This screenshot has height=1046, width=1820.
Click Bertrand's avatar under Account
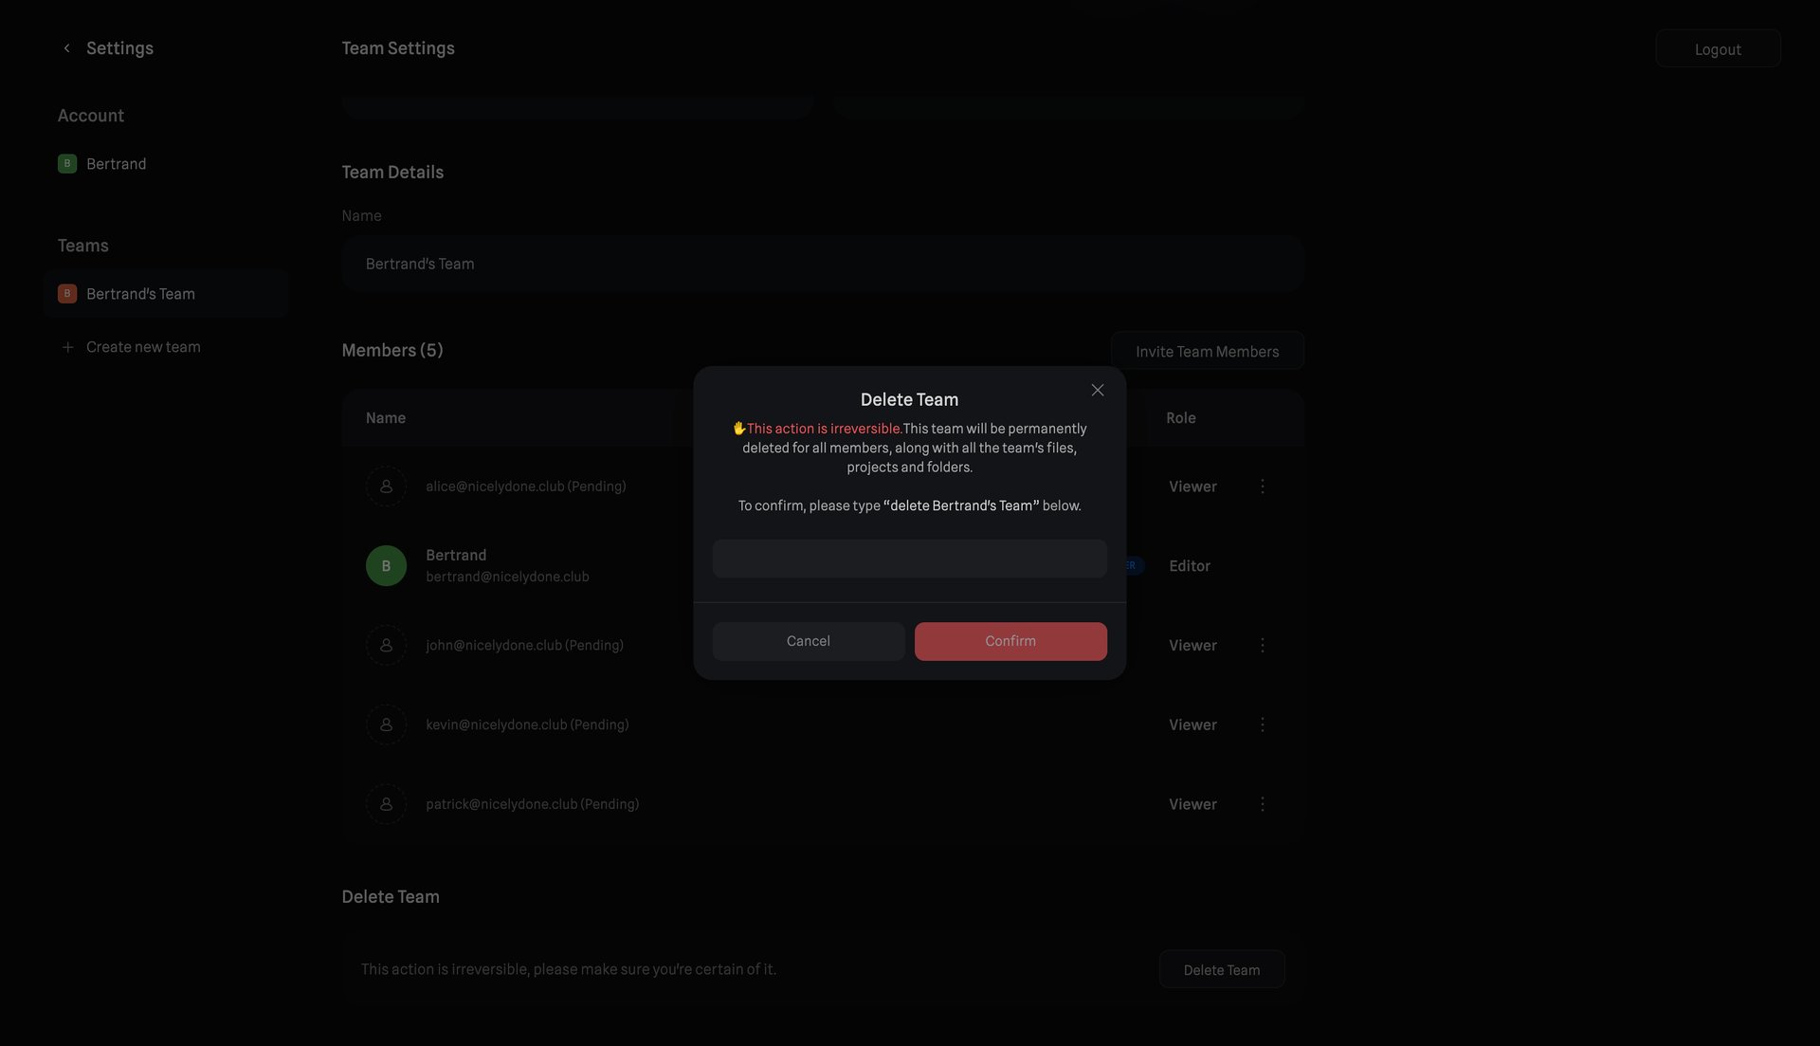tap(66, 163)
